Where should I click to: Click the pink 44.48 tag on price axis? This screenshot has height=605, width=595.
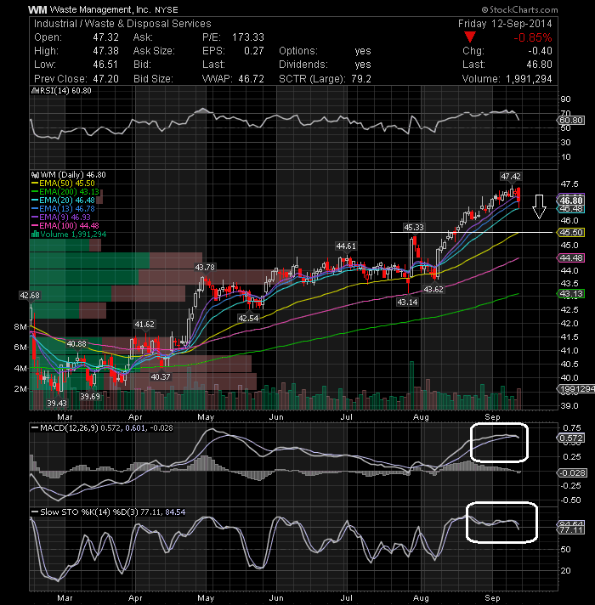[x=571, y=257]
